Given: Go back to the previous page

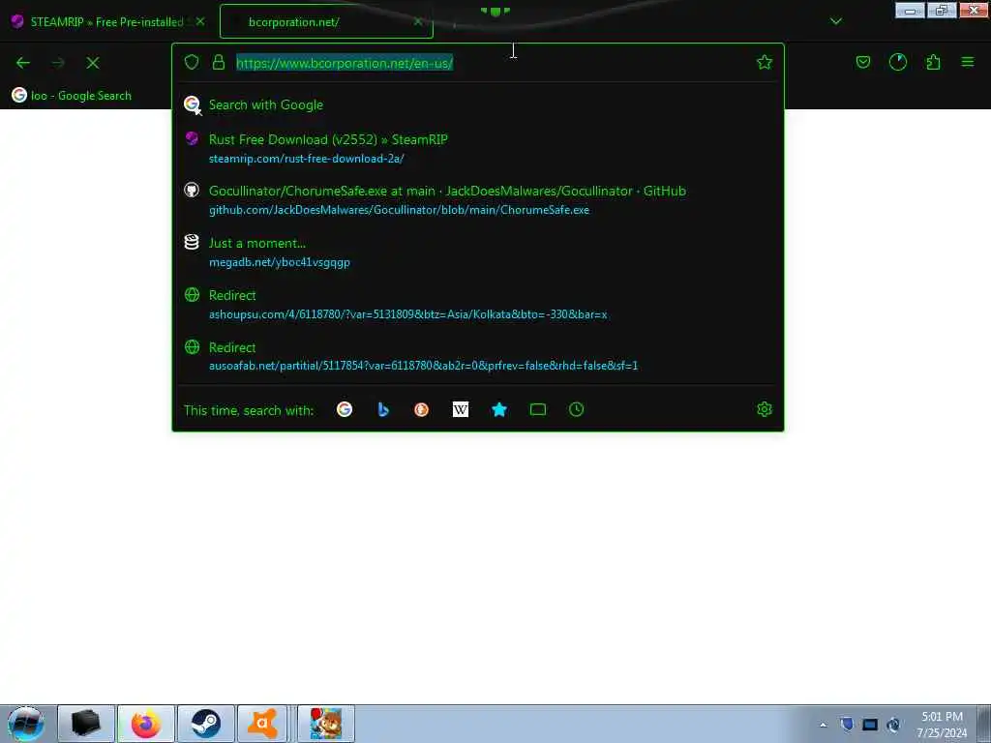Looking at the screenshot, I should (x=23, y=63).
